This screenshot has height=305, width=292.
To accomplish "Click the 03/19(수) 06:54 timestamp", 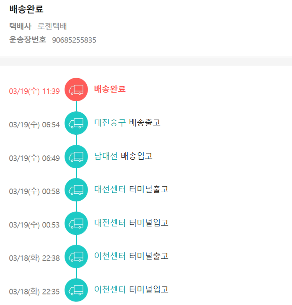I will coord(34,125).
